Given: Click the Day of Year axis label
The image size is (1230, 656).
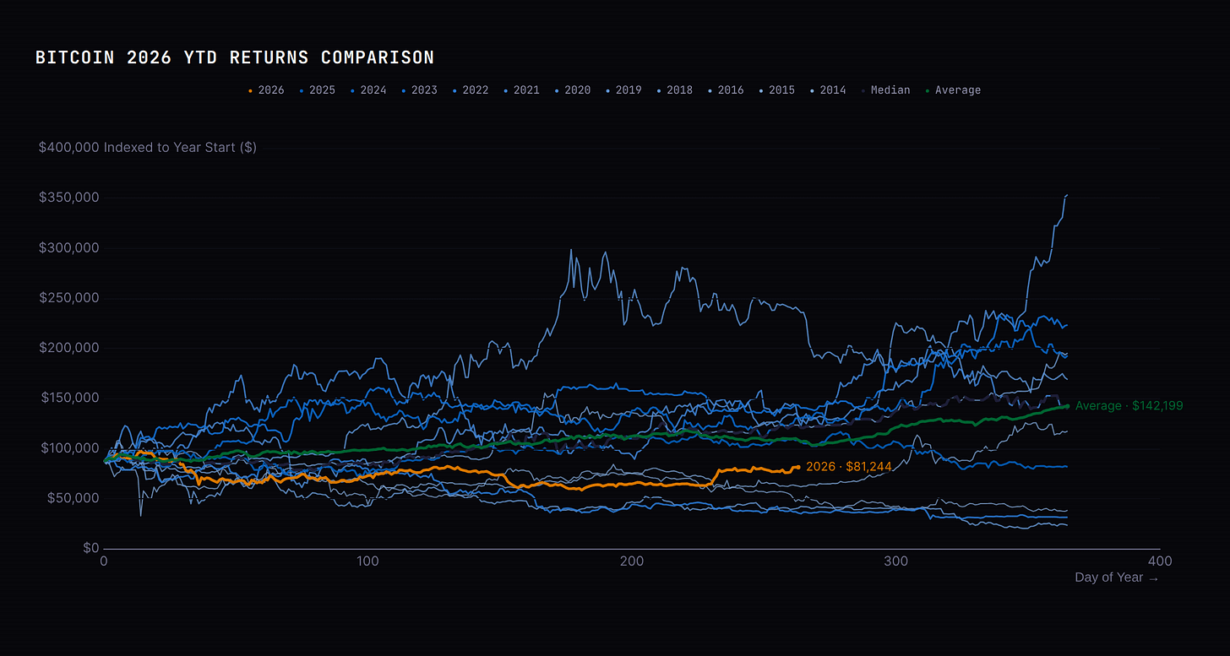Looking at the screenshot, I should coord(1117,577).
